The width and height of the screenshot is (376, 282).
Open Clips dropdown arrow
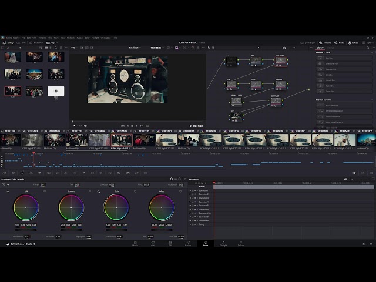(x=57, y=43)
